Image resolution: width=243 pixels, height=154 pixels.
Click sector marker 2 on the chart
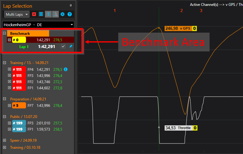[181, 11]
